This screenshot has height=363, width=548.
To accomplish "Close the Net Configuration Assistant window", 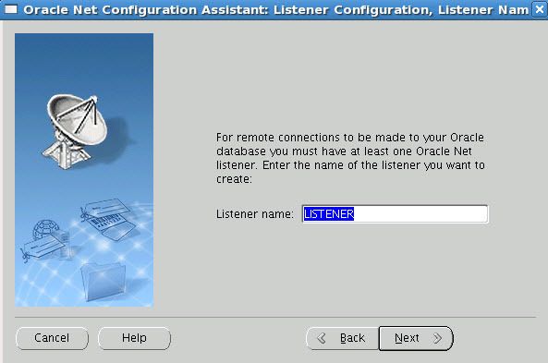I will pos(540,9).
